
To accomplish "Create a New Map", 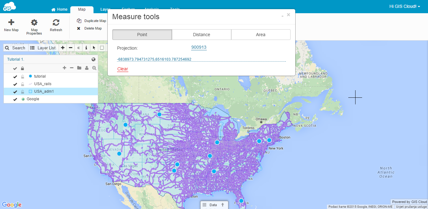I will tap(11, 25).
